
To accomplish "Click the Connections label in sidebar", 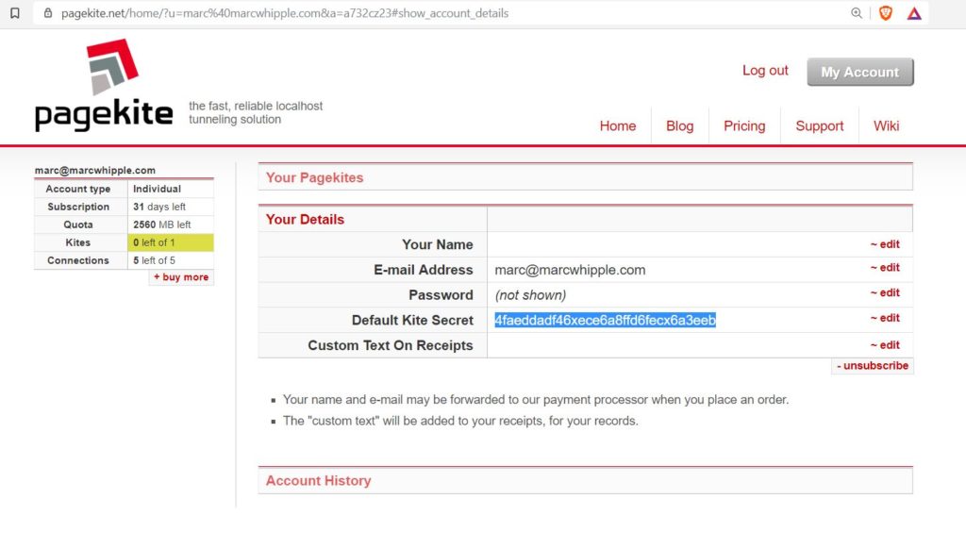I will tap(78, 260).
